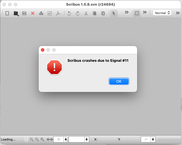
Task: Expand hidden toolbar items after pointer tool
Action: click(127, 12)
